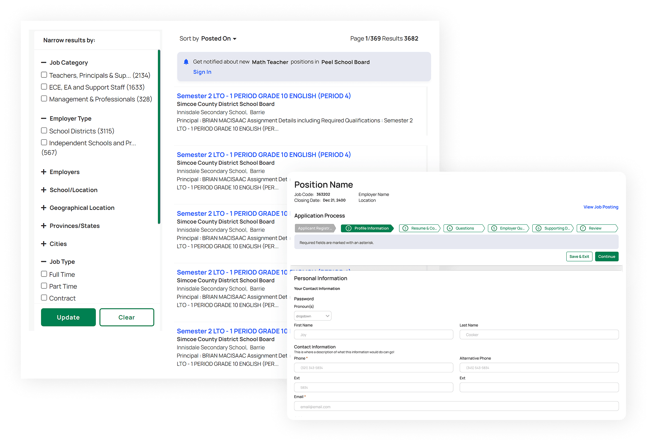This screenshot has height=445, width=651.
Task: Enable the Contract job type checkbox
Action: [44, 297]
